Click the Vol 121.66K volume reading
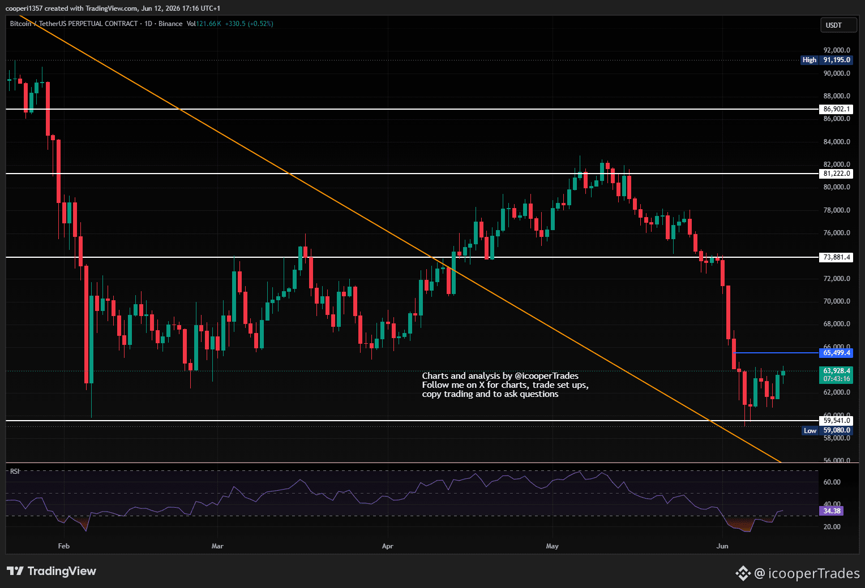The width and height of the screenshot is (865, 588). [204, 24]
